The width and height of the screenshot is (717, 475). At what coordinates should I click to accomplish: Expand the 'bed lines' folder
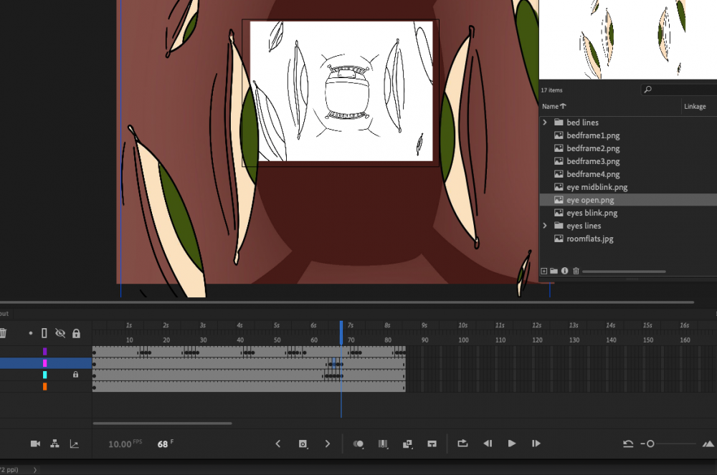(546, 123)
